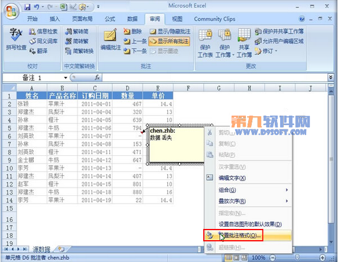Expand the formula bar
The width and height of the screenshot is (338, 262).
pos(331,77)
